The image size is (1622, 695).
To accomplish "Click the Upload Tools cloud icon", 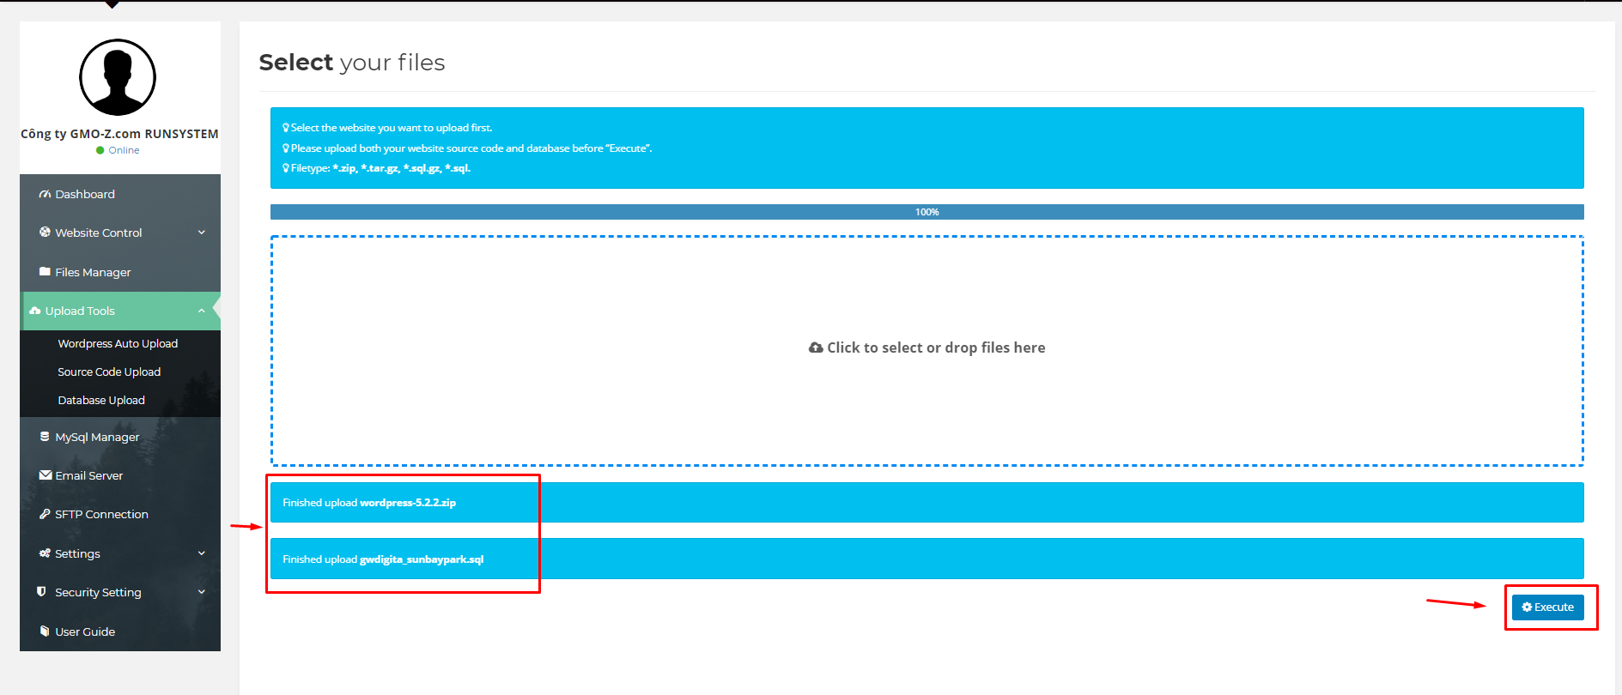I will click(35, 311).
